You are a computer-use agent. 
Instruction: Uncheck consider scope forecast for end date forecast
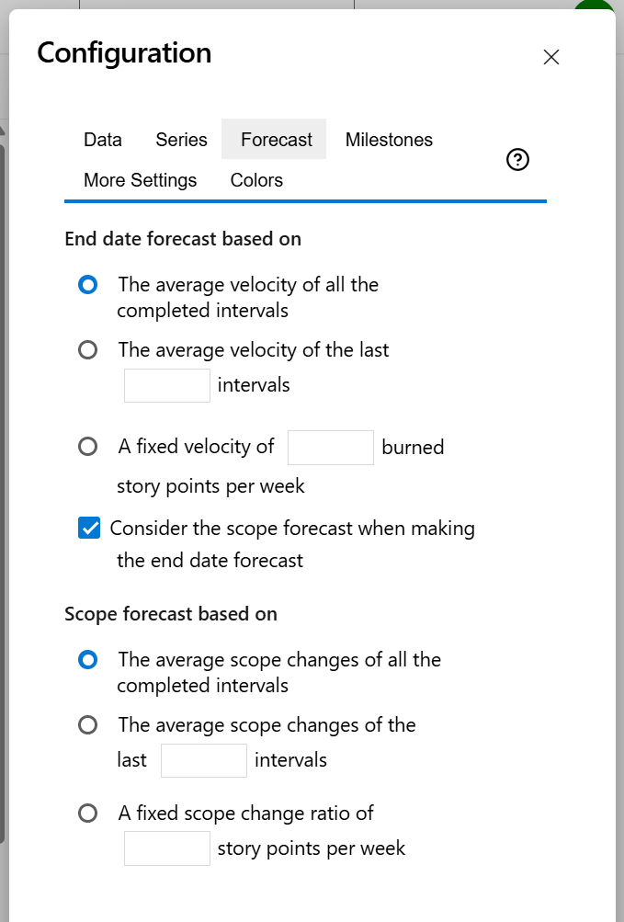(88, 528)
